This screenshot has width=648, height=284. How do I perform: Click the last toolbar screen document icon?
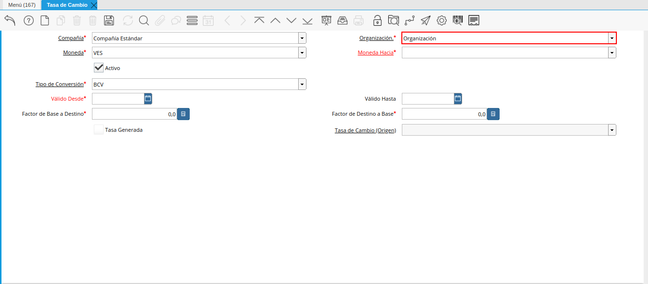pyautogui.click(x=474, y=20)
